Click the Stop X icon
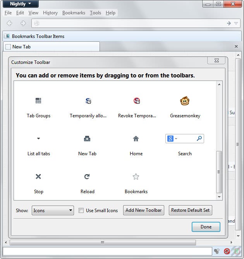Viewport: 244px width, 259px height. [x=38, y=177]
